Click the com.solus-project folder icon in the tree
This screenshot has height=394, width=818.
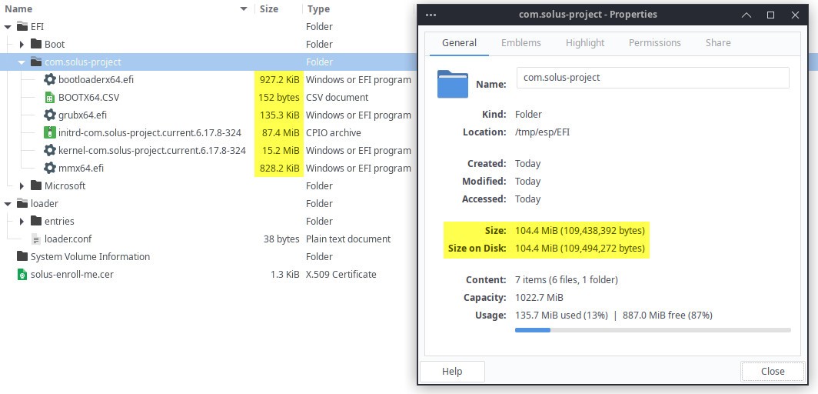pos(36,62)
